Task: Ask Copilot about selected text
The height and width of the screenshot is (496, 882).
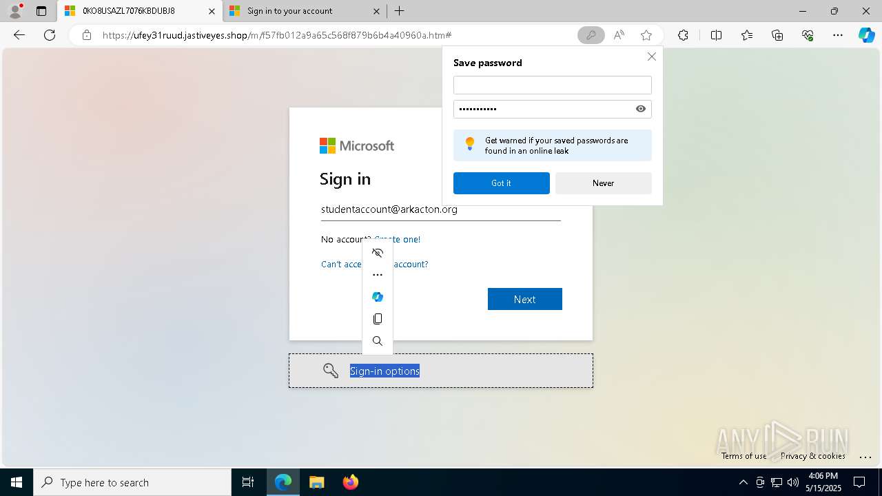Action: pos(378,297)
